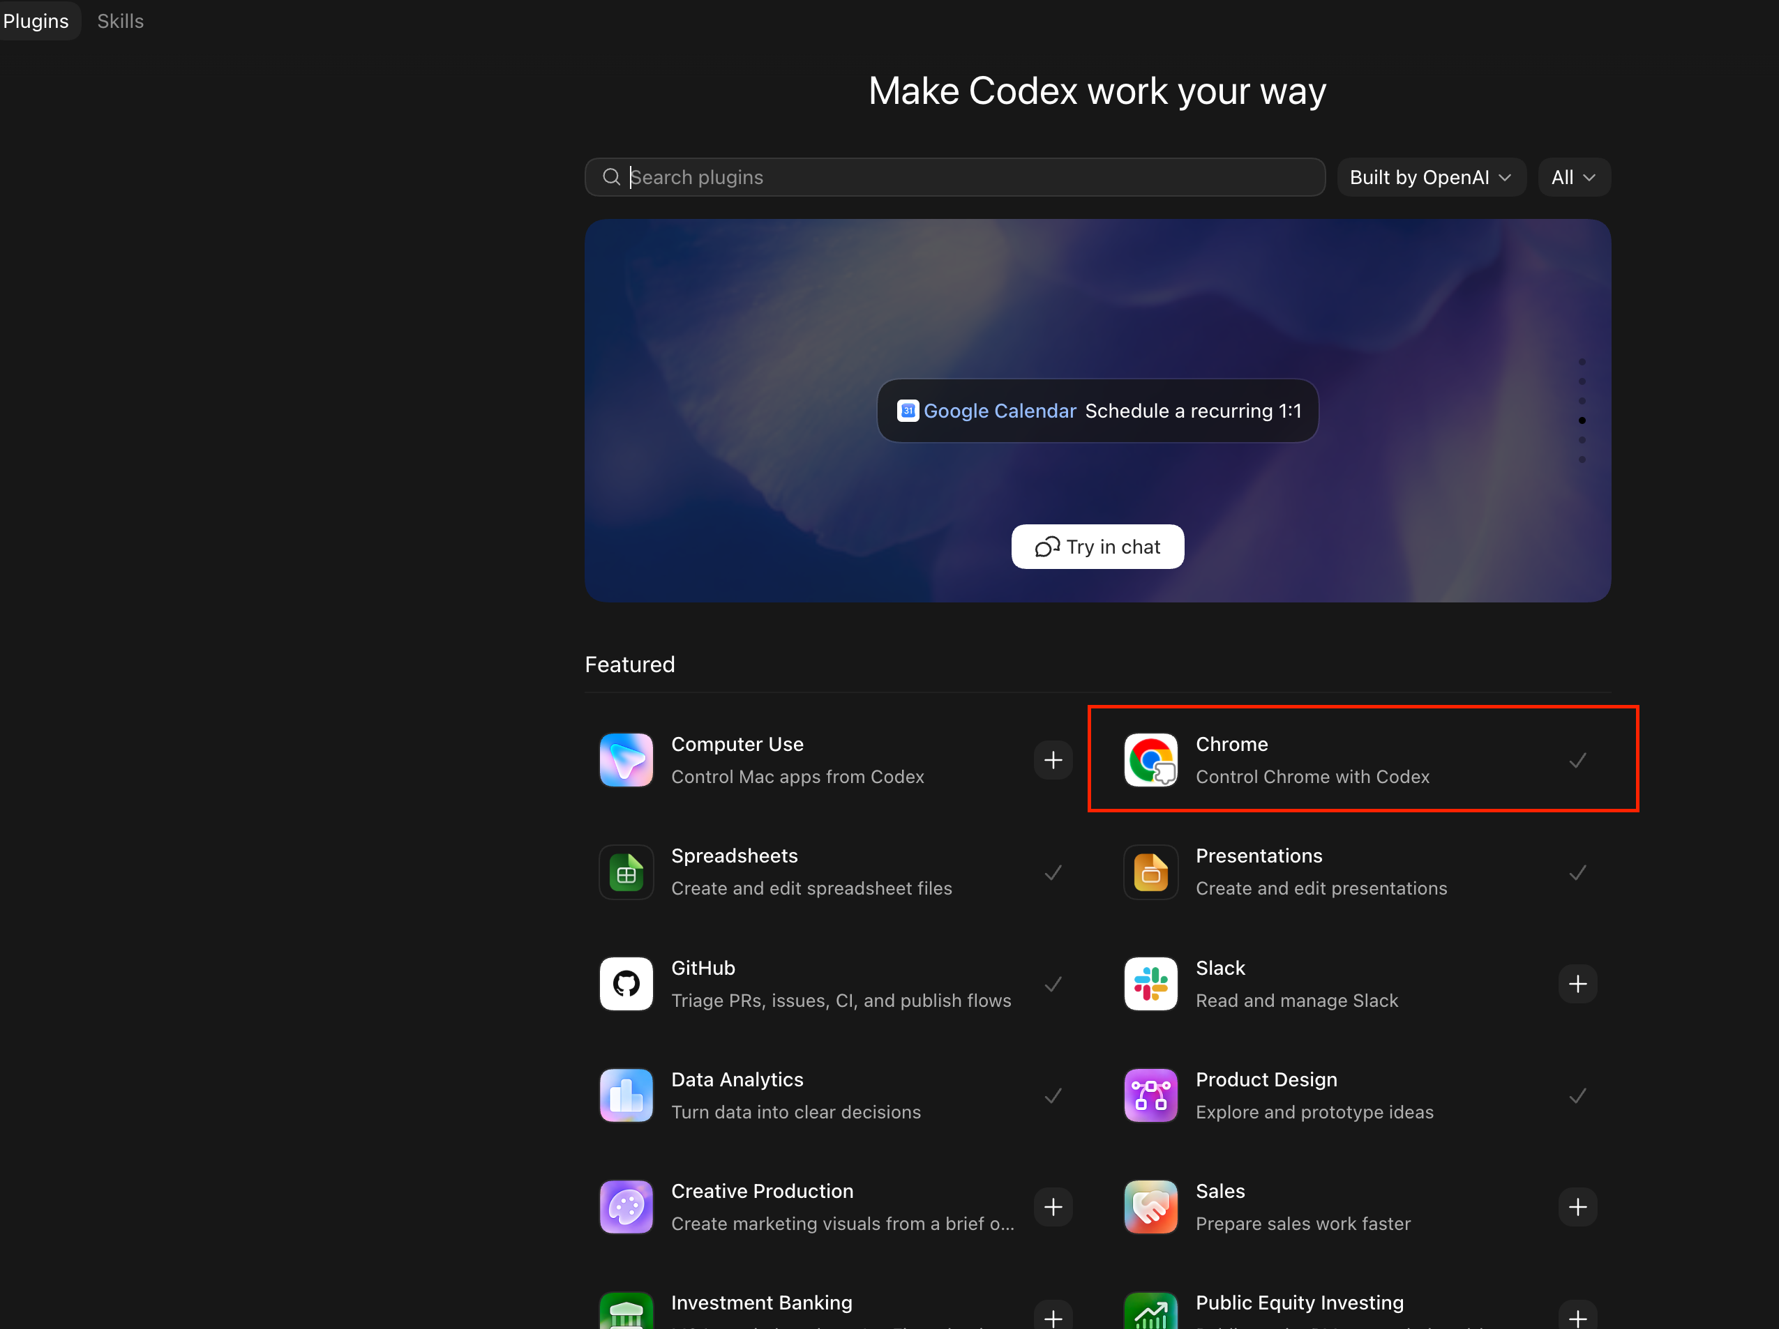
Task: Add the Slack plugin with plus
Action: [1577, 983]
